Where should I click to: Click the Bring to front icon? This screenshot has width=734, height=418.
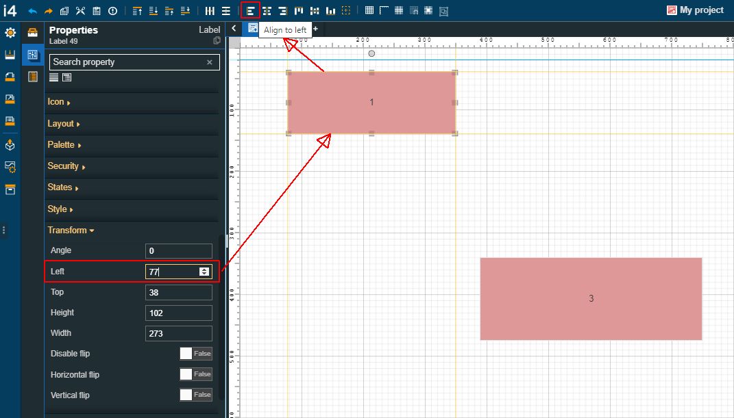coord(137,11)
